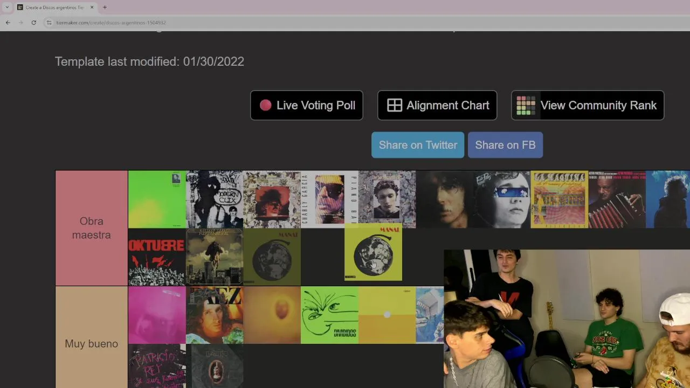The width and height of the screenshot is (690, 388).
Task: Select the pink album in Muy bueno
Action: tap(157, 315)
